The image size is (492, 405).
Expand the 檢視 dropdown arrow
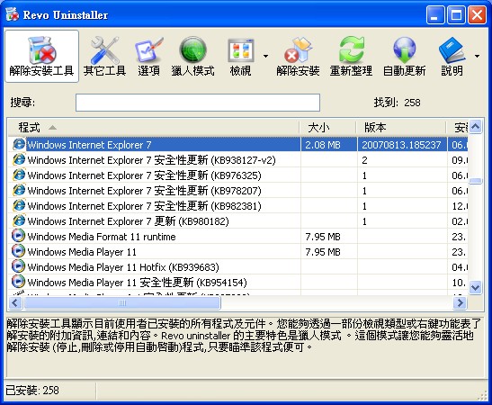point(265,56)
